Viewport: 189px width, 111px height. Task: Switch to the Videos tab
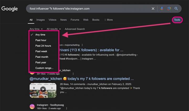click(x=52, y=20)
